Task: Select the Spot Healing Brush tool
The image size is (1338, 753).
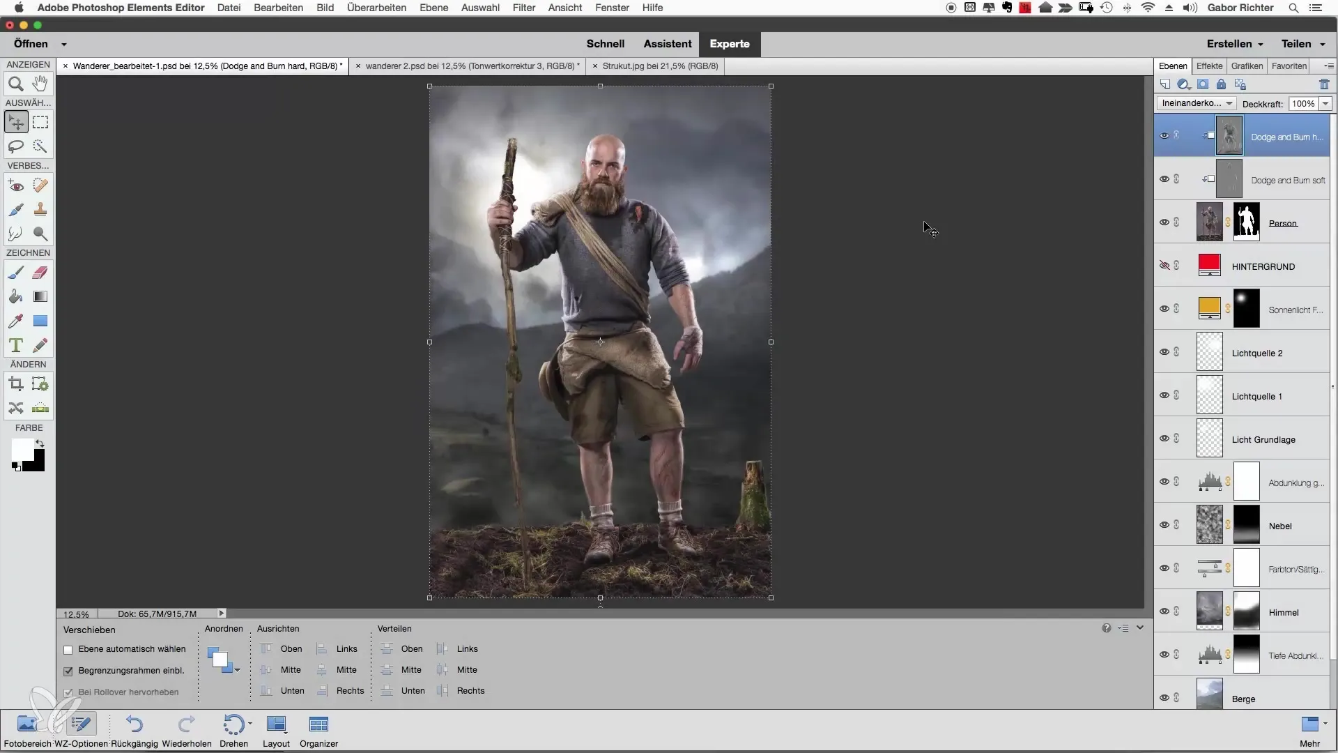Action: click(40, 185)
